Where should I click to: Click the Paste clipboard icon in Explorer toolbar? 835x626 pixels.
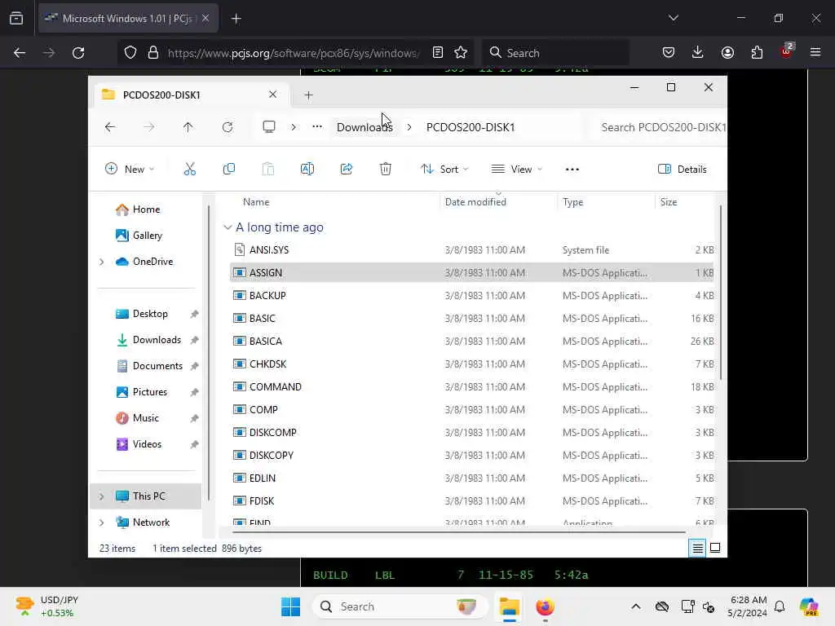267,170
